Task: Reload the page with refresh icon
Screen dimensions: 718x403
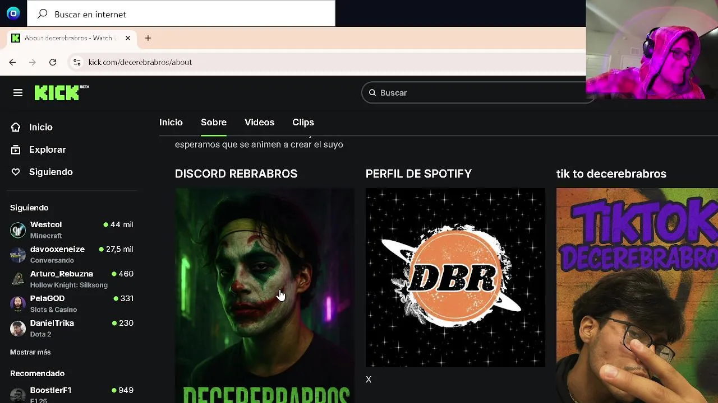Action: click(x=53, y=62)
